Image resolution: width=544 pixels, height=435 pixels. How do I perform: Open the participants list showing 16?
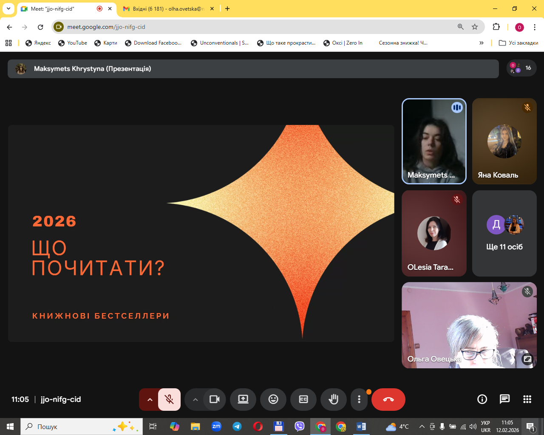(x=521, y=68)
